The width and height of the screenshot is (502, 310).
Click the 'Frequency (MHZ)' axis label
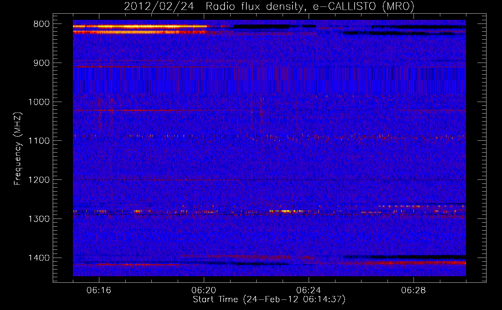tap(18, 148)
